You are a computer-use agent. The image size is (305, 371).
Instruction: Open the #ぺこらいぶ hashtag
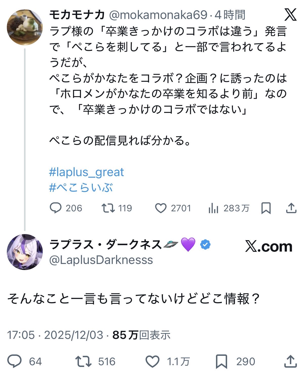[x=81, y=188]
